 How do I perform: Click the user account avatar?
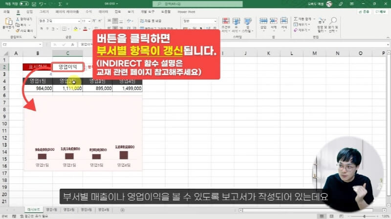click(x=329, y=4)
